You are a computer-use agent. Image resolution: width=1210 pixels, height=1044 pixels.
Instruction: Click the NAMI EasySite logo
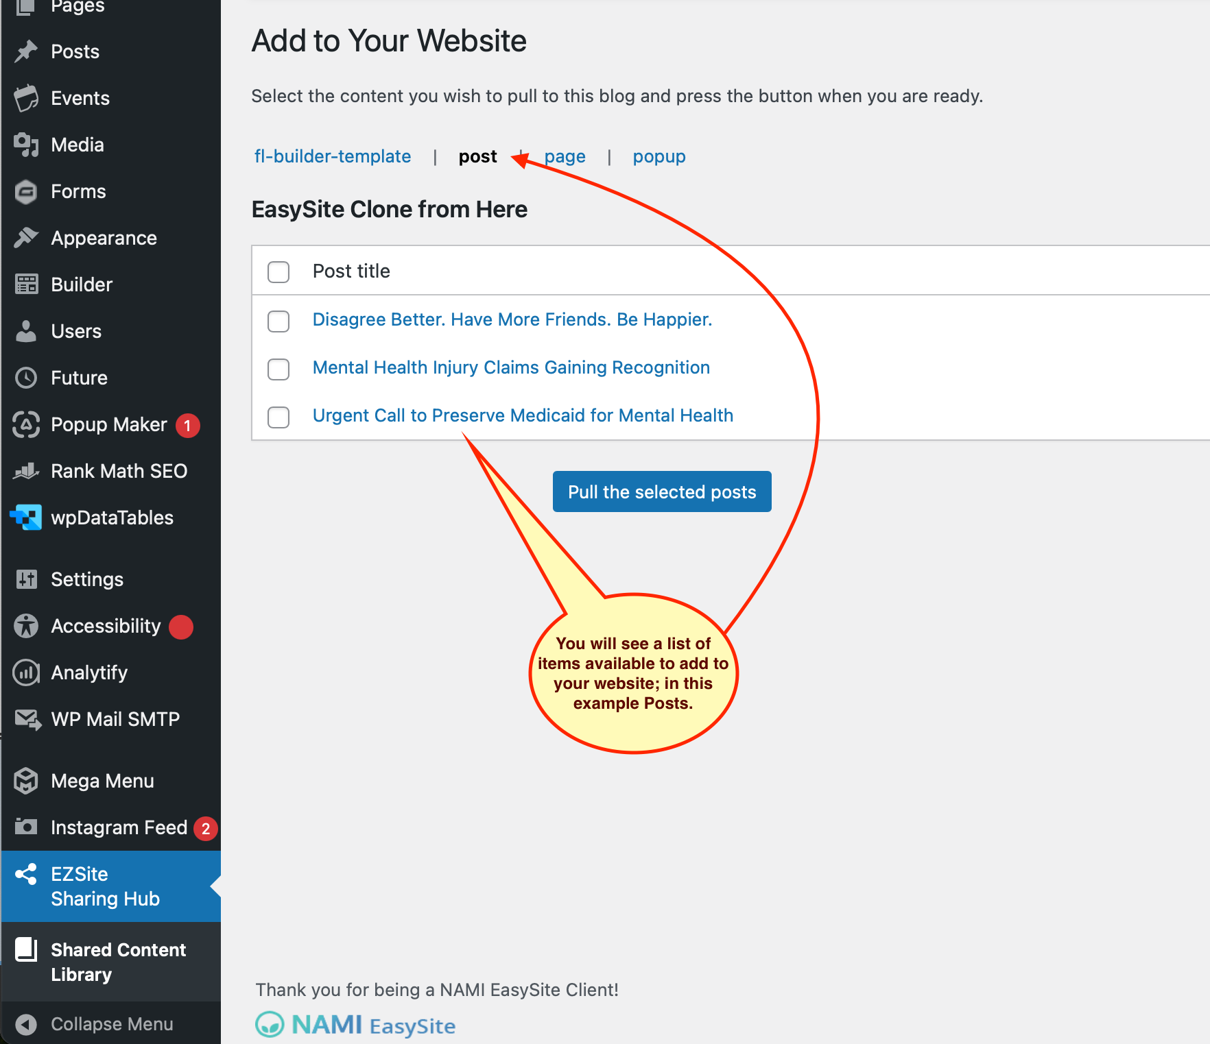(355, 1025)
